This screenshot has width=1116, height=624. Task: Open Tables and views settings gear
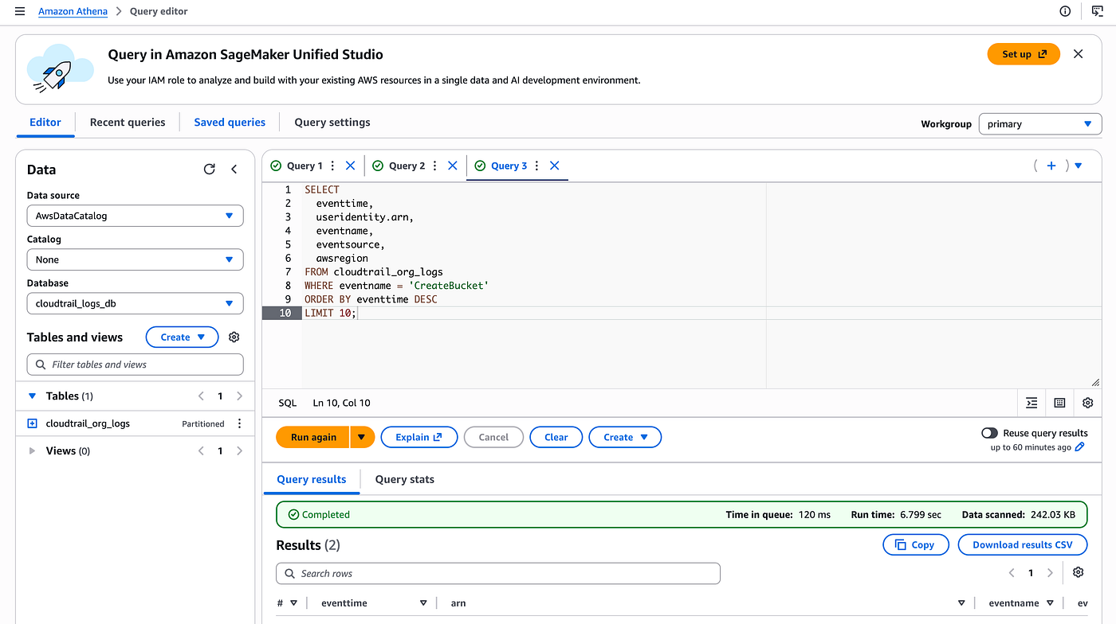[234, 337]
